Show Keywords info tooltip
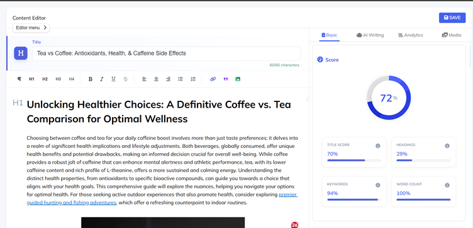This screenshot has height=228, width=473. (377, 185)
